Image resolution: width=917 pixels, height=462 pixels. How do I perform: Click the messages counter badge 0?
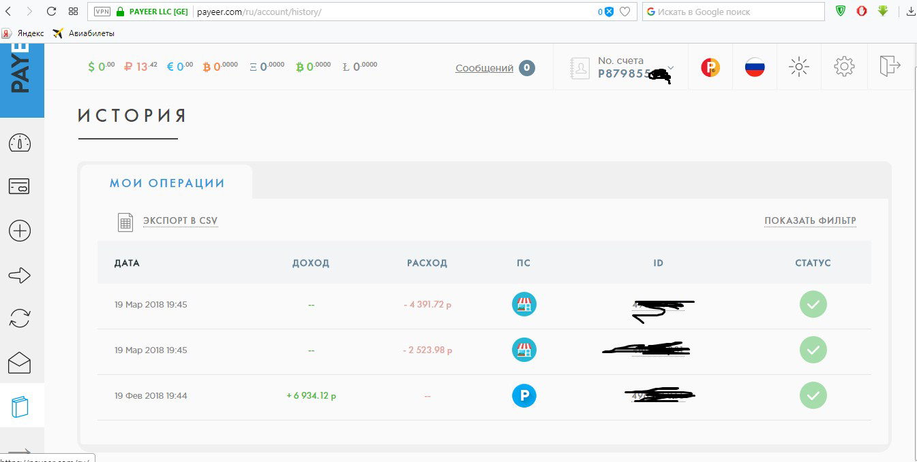[x=526, y=68]
